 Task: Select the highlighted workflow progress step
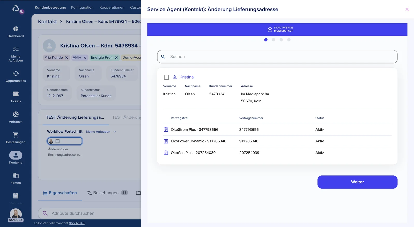tap(65, 141)
